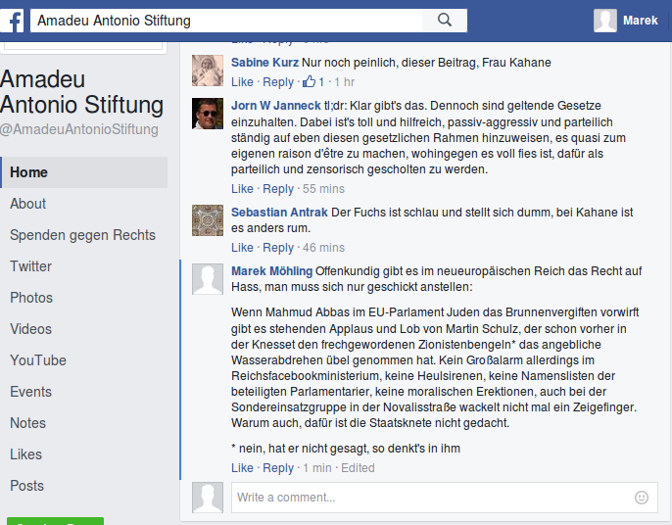Open the Posts section

tap(27, 486)
